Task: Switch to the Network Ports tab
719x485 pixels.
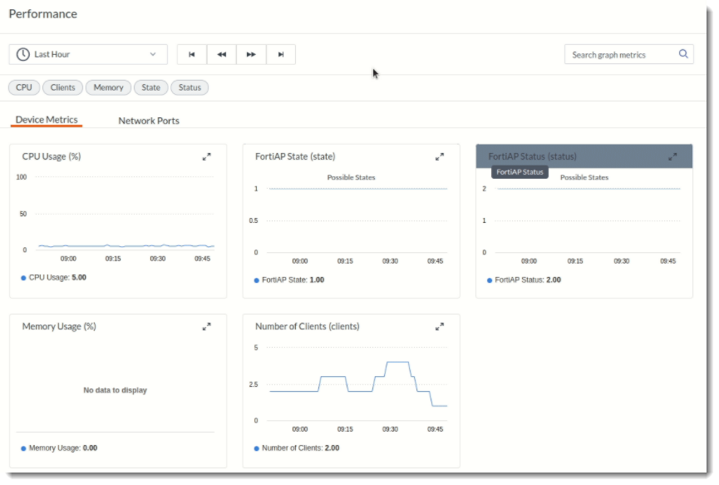Action: coord(149,121)
